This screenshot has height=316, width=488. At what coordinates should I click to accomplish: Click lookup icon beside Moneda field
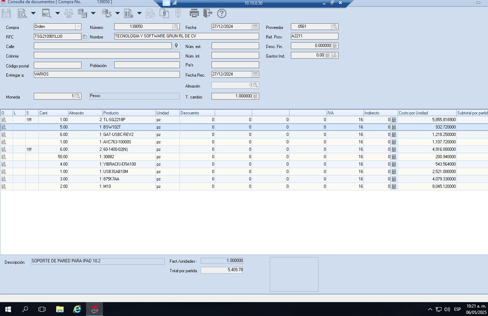[78, 96]
